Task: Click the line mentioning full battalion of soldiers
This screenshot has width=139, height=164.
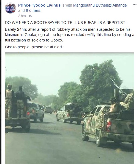Action: (x=34, y=40)
